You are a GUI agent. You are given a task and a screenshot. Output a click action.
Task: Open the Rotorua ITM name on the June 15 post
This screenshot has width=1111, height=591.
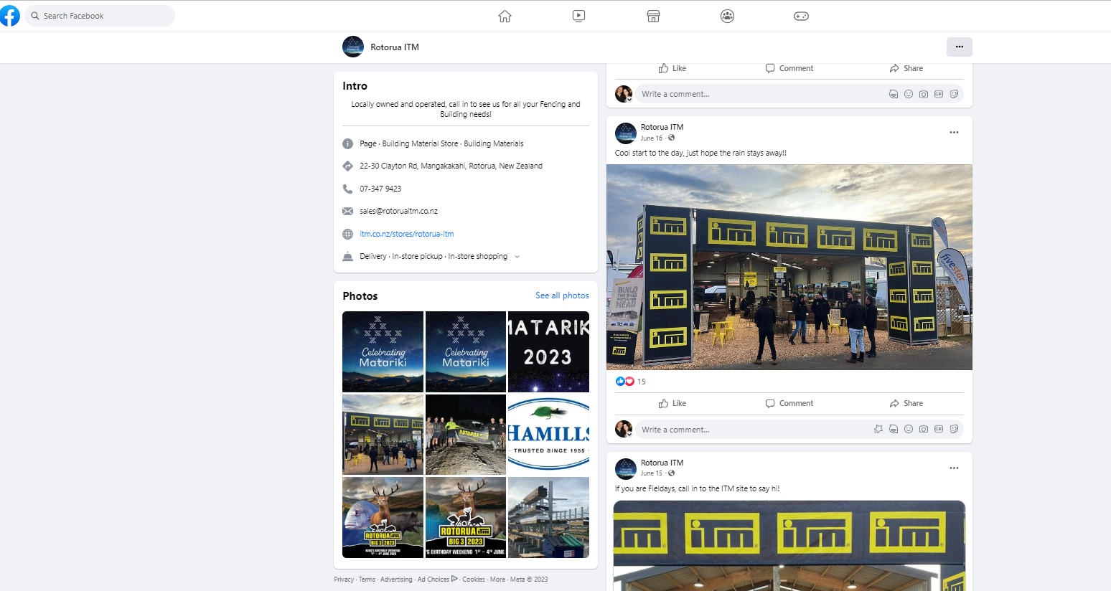click(x=662, y=463)
